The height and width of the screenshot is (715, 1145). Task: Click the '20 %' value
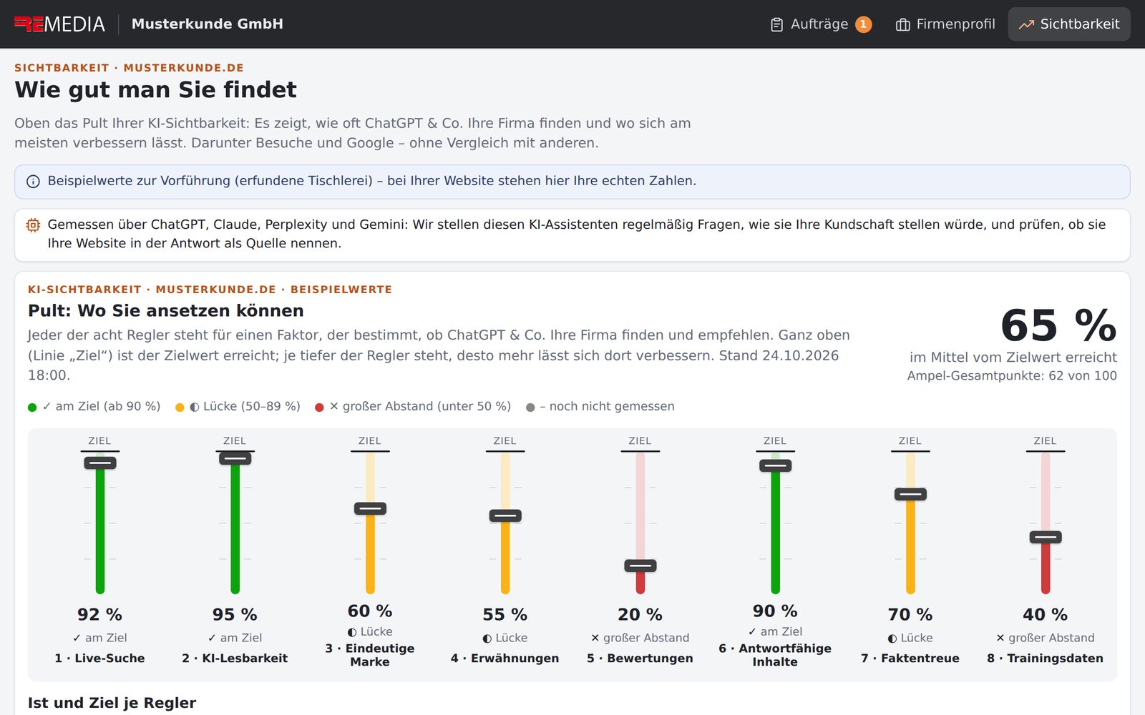pyautogui.click(x=640, y=615)
